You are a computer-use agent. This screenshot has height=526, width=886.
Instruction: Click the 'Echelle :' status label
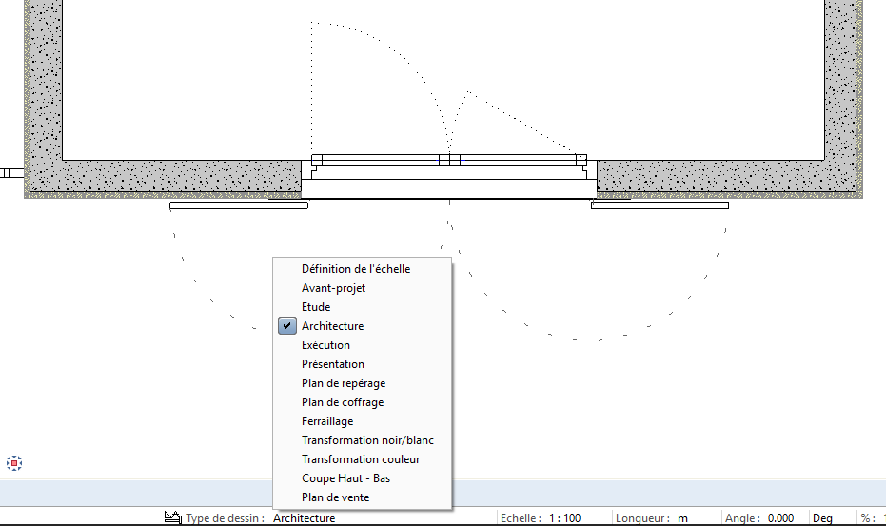tap(521, 518)
